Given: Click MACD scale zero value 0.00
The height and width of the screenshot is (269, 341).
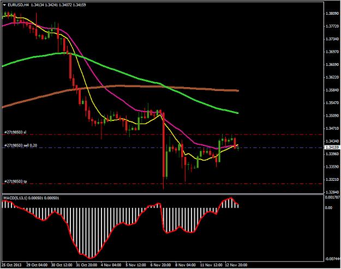Looking at the screenshot, I should pos(328,208).
